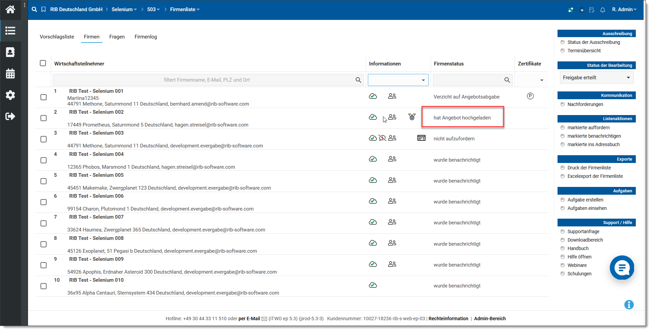Click markierte auffordern action

(589, 128)
